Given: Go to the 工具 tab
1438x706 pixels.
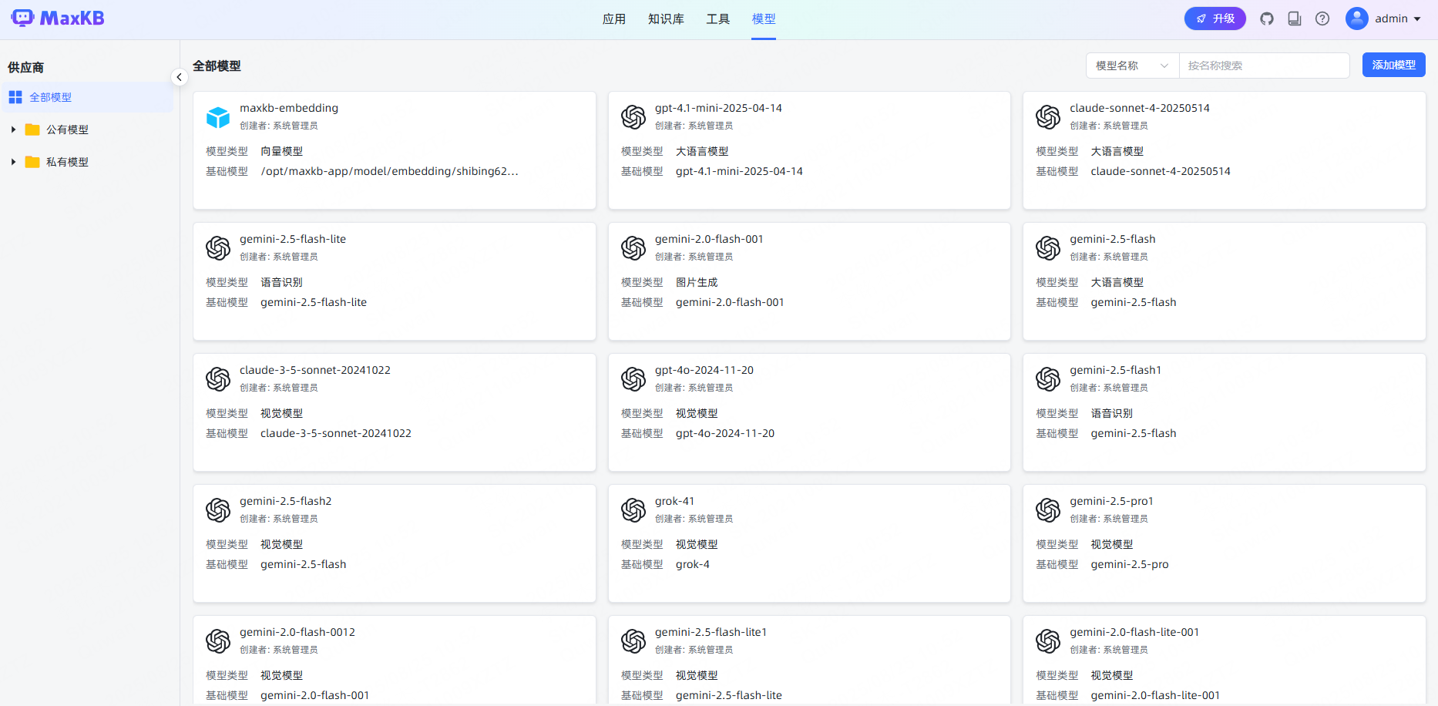Looking at the screenshot, I should tap(718, 18).
